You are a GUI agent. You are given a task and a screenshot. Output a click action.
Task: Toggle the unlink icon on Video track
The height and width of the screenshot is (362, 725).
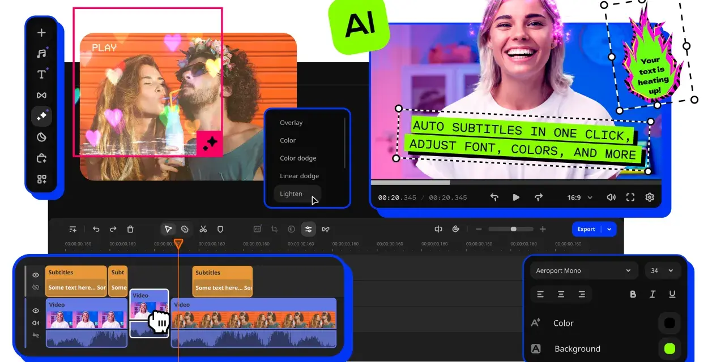[x=36, y=335]
